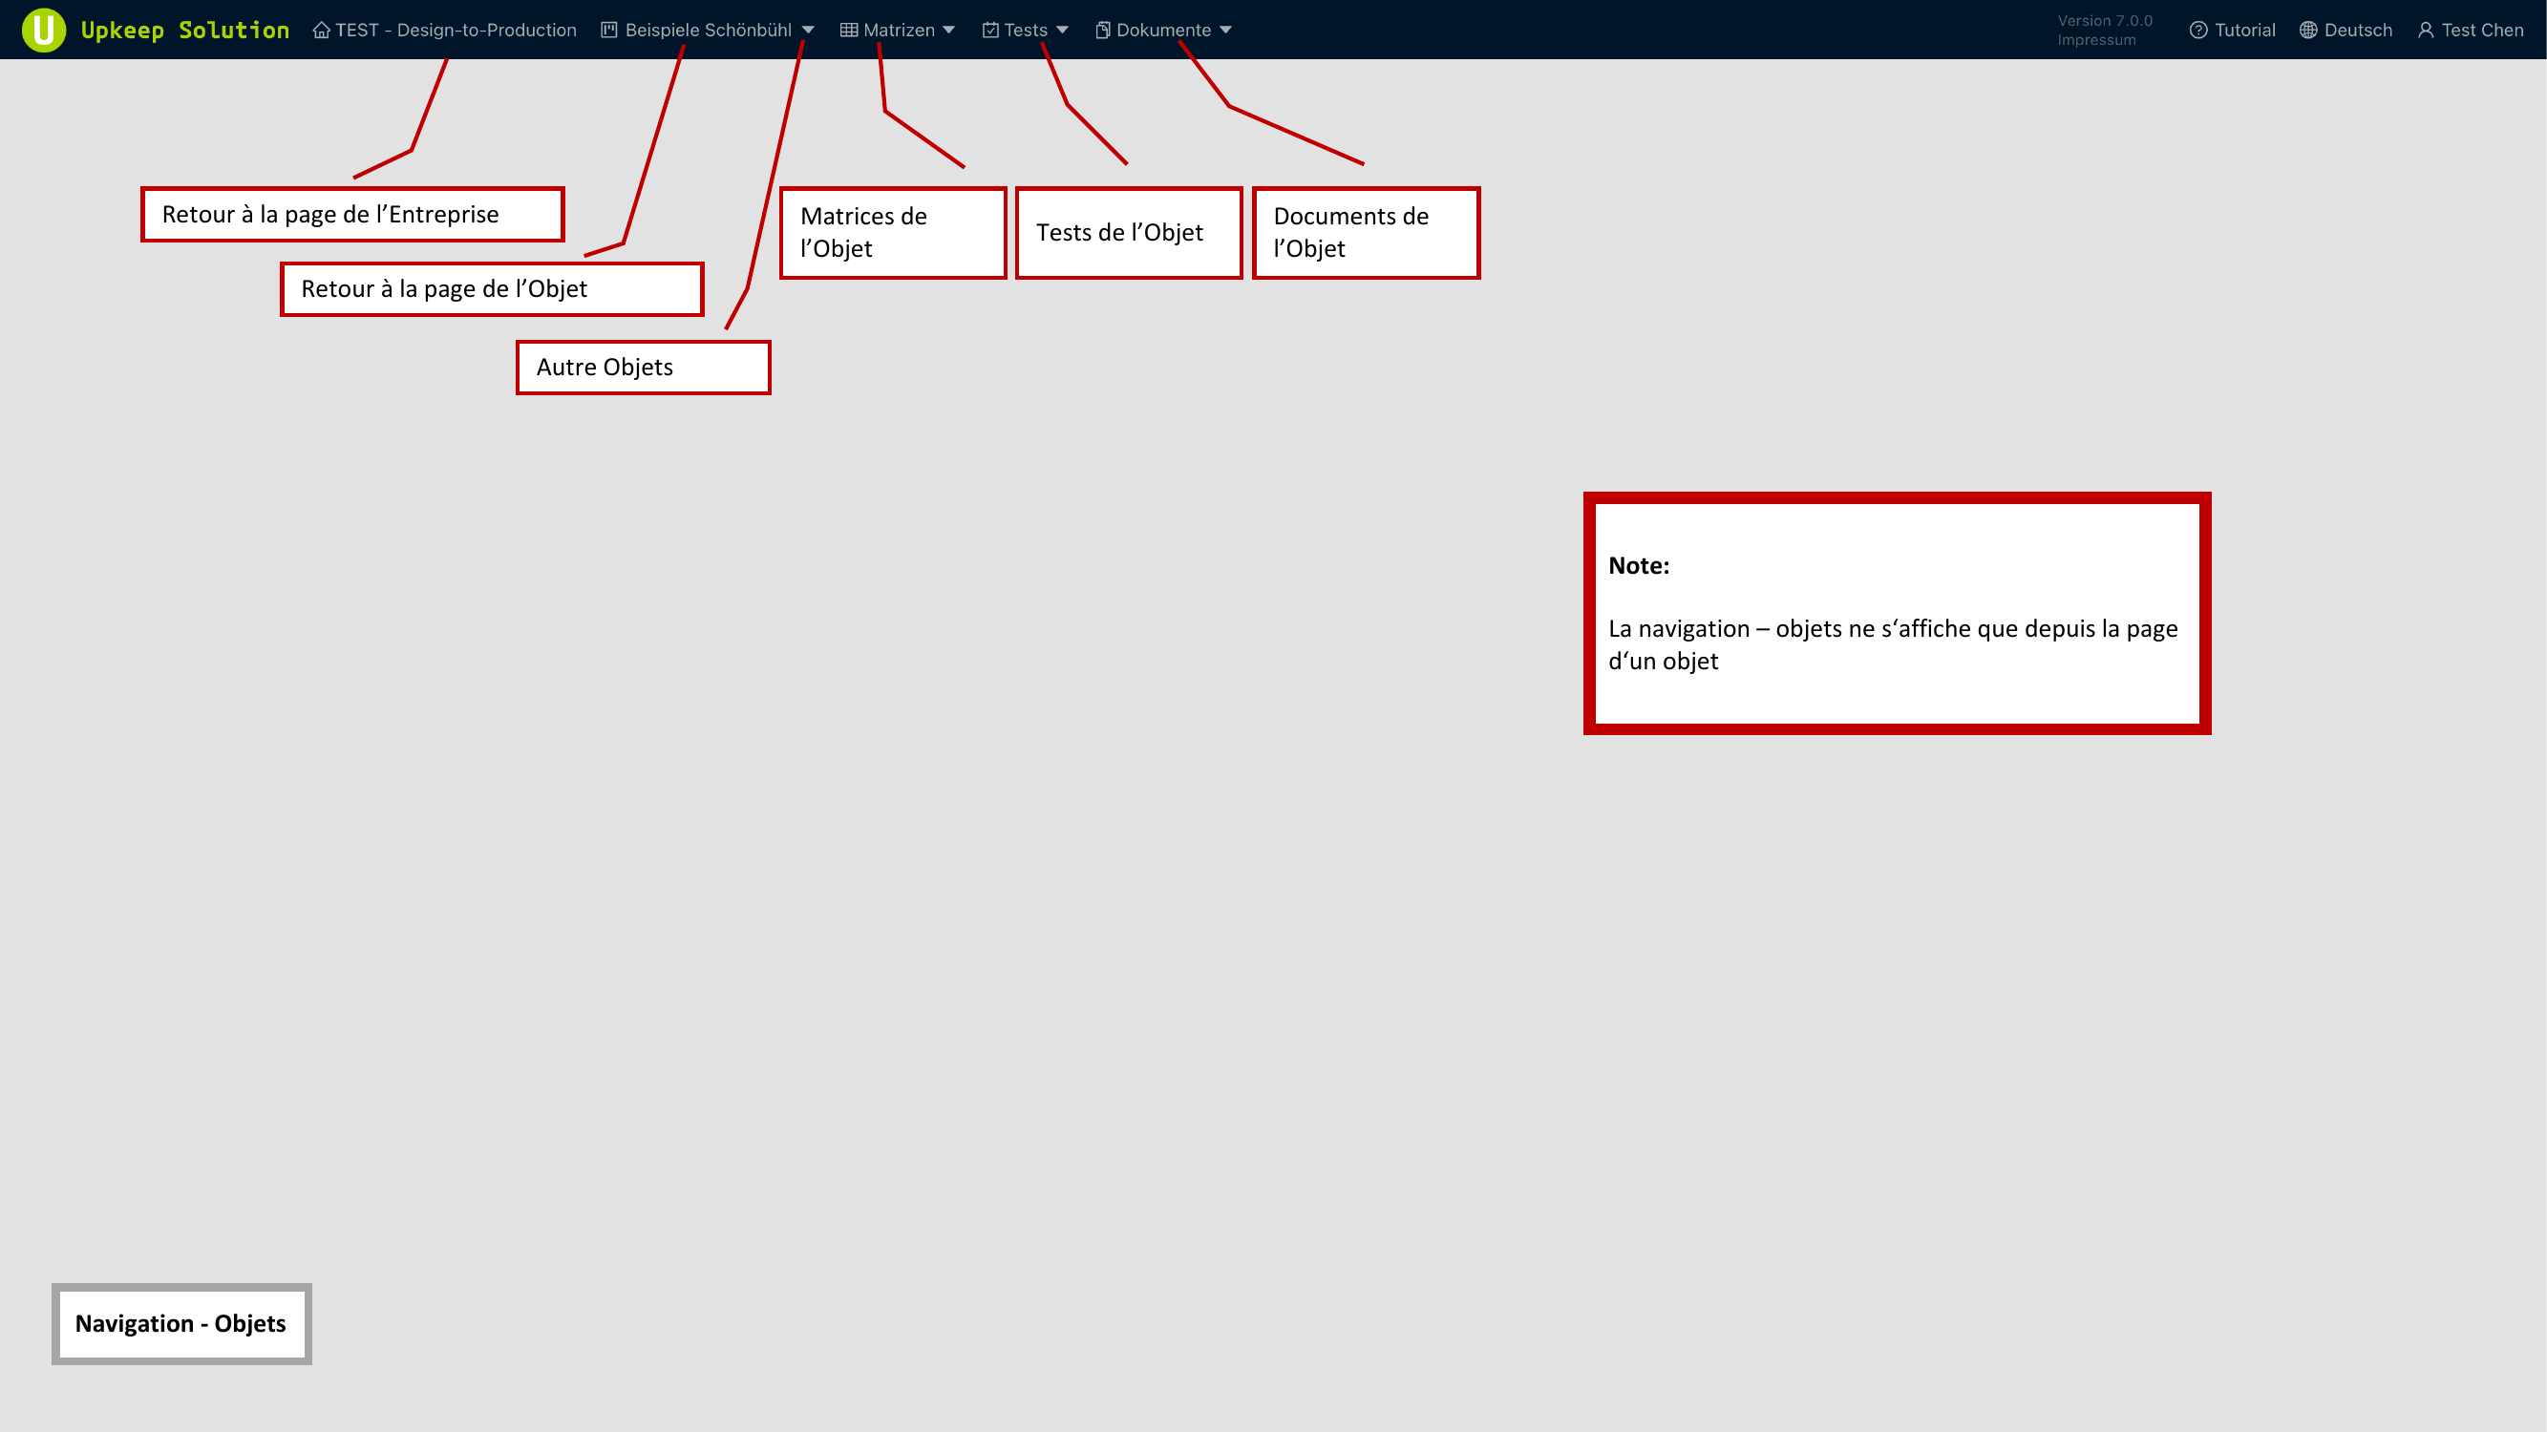The image size is (2547, 1432).
Task: Open the Tutorial link
Action: (x=2244, y=30)
